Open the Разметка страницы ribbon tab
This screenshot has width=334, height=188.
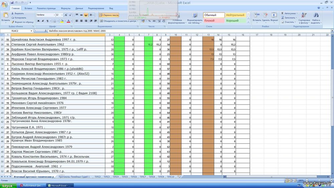tap(46, 8)
